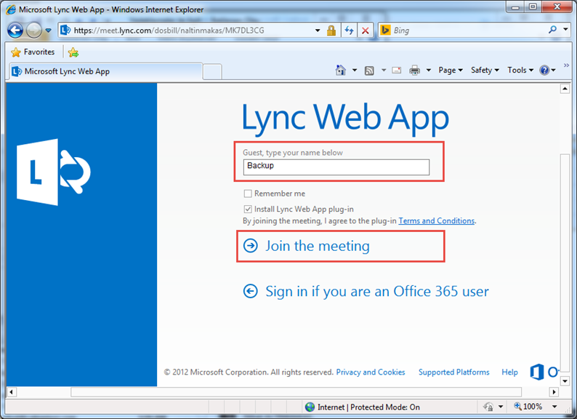
Task: Click the arrow icon beside Join the meeting
Action: click(x=251, y=245)
